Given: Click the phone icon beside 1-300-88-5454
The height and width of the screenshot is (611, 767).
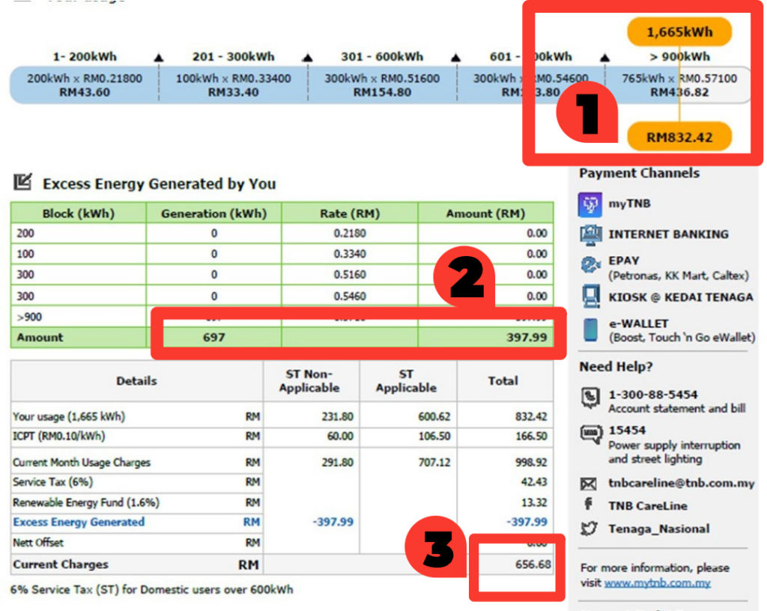Looking at the screenshot, I should pyautogui.click(x=590, y=398).
